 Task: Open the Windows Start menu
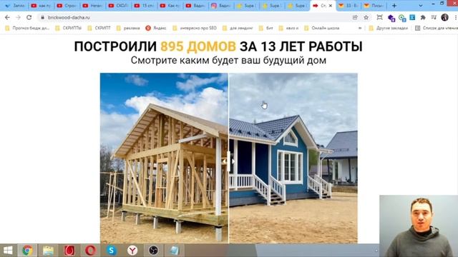point(8,251)
